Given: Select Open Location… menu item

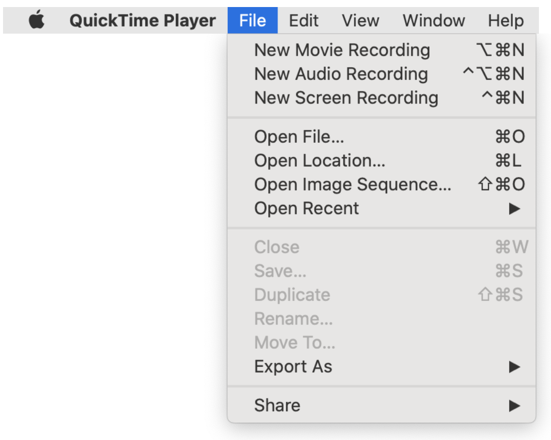Looking at the screenshot, I should pyautogui.click(x=320, y=161).
